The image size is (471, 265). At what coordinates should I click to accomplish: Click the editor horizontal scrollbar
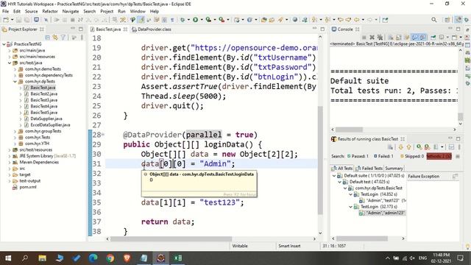[171, 239]
